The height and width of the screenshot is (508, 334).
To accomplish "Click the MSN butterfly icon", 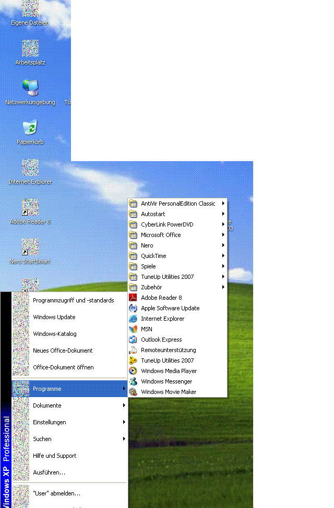I will click(x=133, y=329).
